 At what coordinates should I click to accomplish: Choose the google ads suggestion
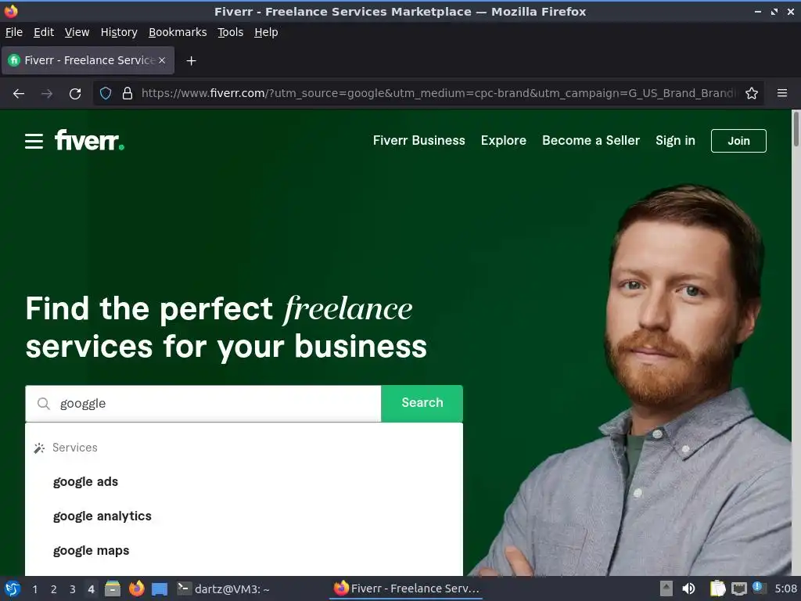pyautogui.click(x=85, y=482)
